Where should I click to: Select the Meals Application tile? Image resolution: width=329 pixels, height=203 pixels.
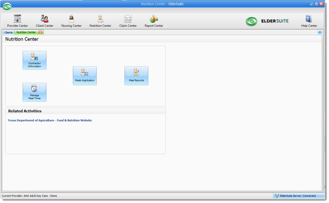click(x=85, y=76)
